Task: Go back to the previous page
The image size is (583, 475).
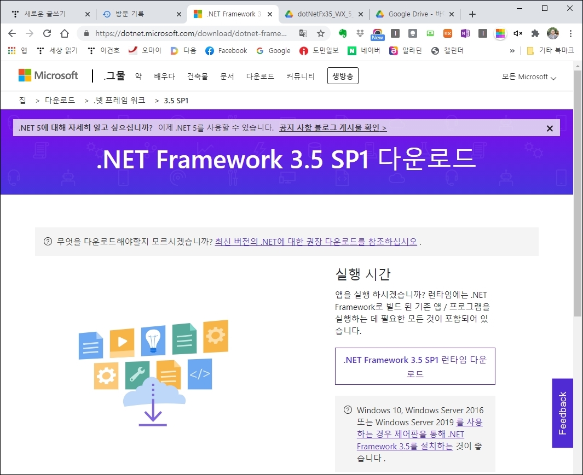Action: (x=12, y=33)
